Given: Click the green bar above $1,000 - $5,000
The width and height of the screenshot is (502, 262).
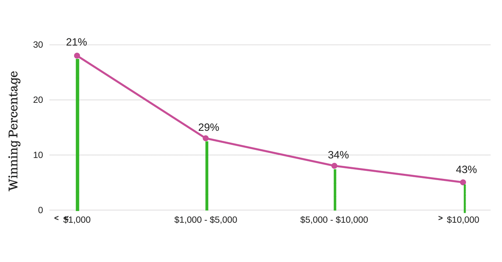Looking at the screenshot, I should tap(207, 176).
